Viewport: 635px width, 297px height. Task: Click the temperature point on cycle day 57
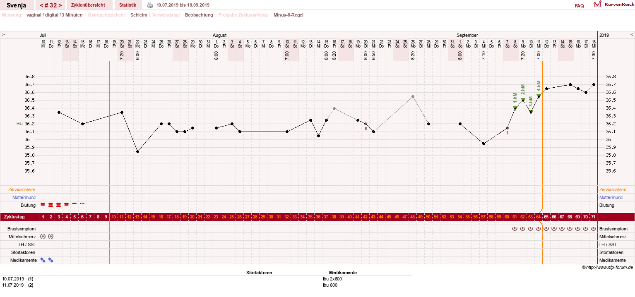[483, 144]
